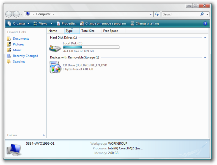Click the blue Help question mark icon

coord(205,24)
